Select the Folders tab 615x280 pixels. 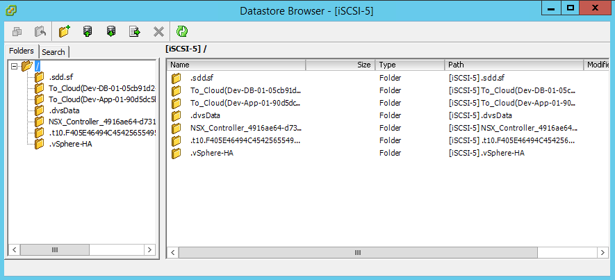22,51
